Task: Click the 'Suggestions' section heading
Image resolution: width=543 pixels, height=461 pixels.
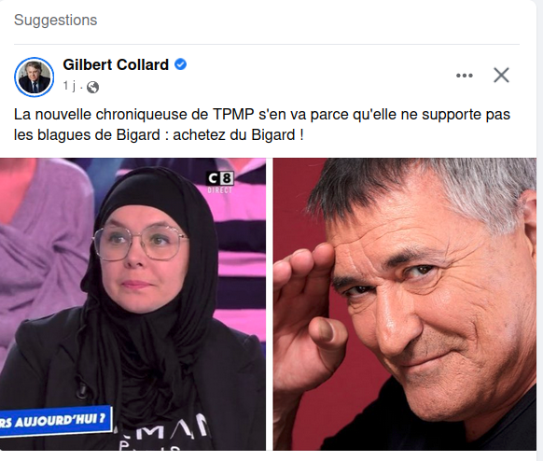Action: tap(55, 21)
